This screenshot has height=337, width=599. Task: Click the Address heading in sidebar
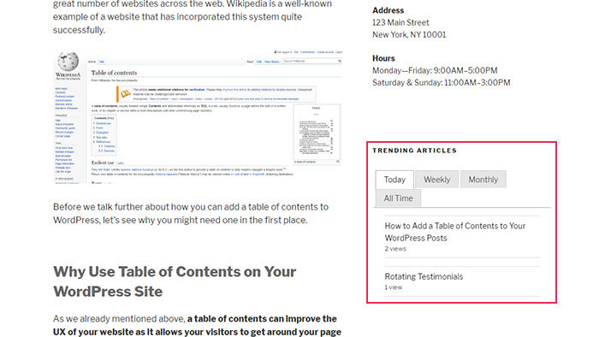(x=388, y=10)
